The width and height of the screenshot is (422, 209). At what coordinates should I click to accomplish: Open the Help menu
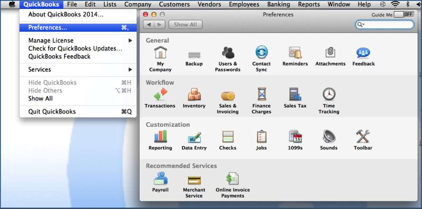364,4
